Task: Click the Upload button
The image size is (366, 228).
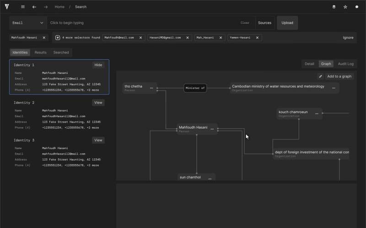Action: (x=287, y=23)
